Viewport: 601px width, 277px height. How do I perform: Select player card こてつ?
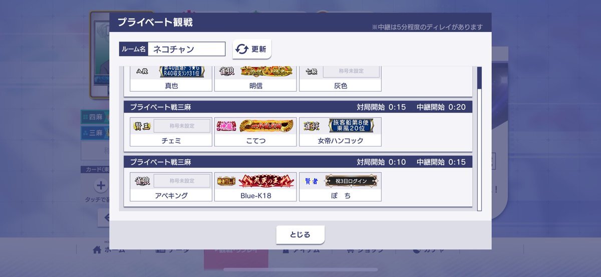(x=255, y=132)
